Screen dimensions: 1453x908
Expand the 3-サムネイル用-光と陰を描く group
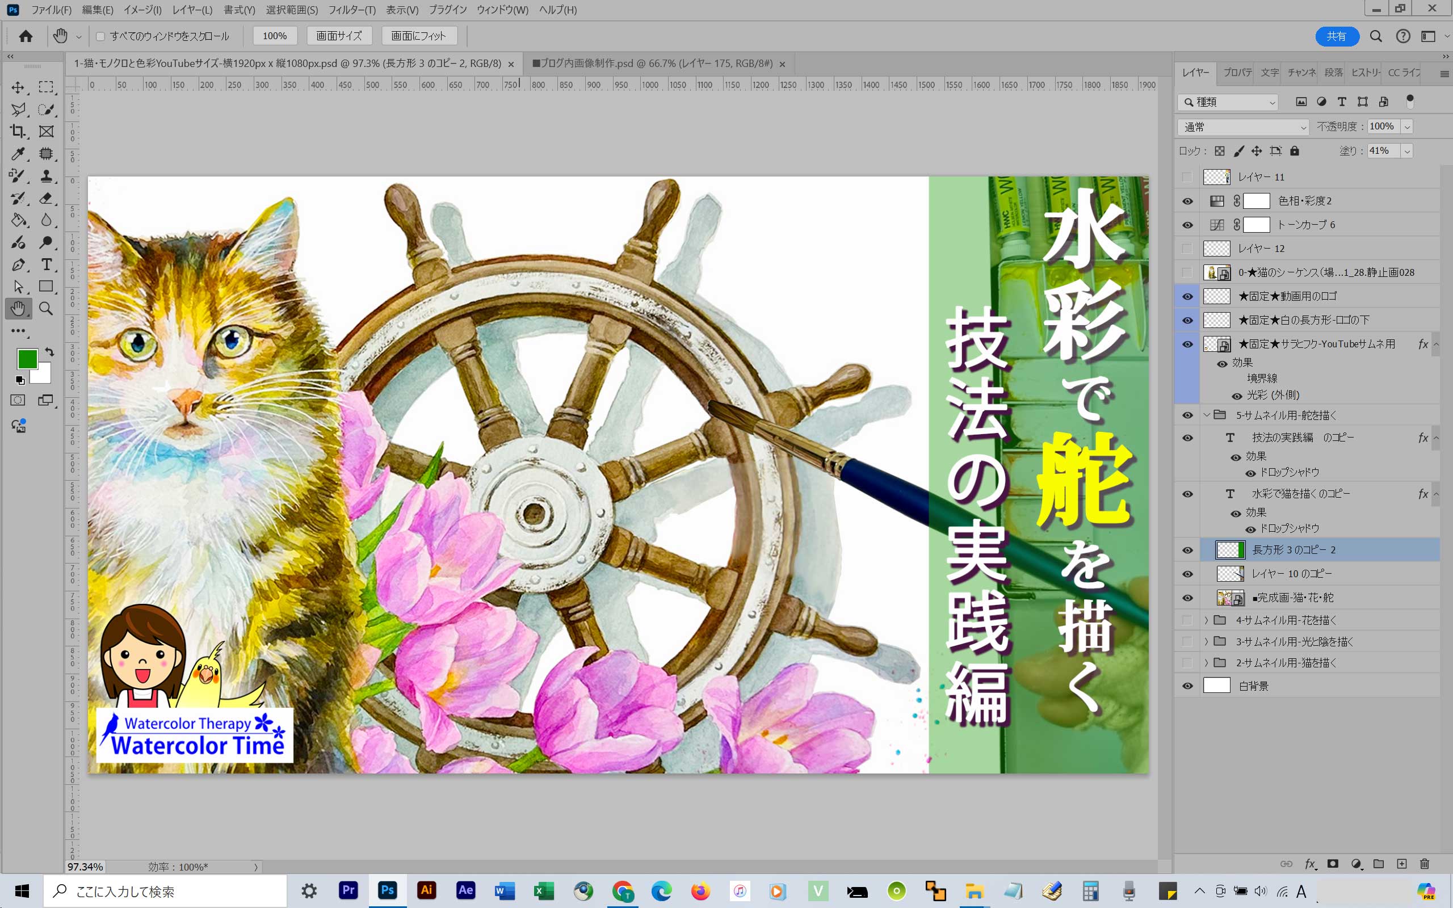(x=1206, y=642)
